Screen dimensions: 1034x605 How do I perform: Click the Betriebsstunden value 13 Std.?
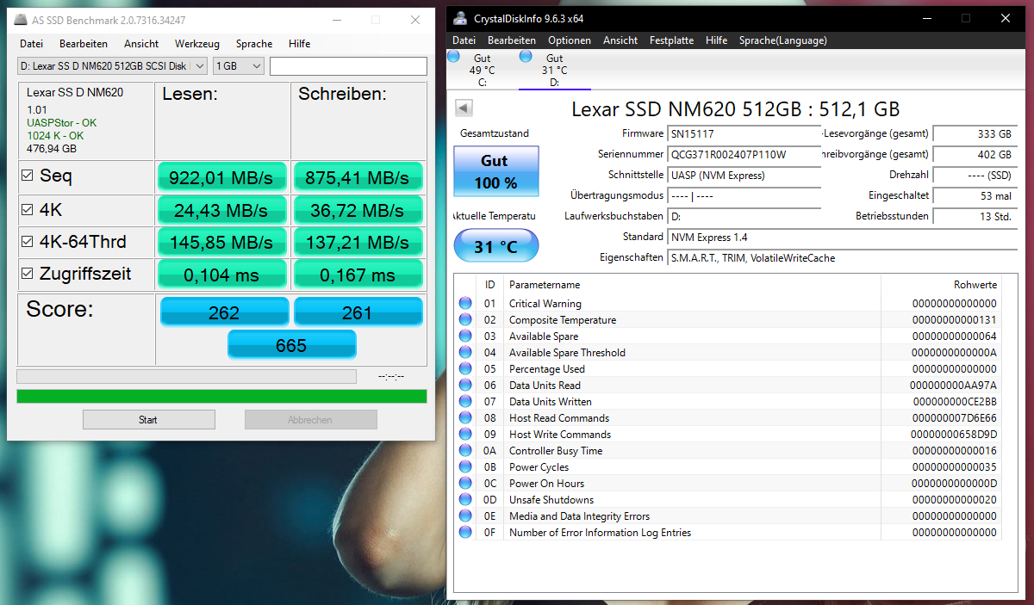coord(974,216)
